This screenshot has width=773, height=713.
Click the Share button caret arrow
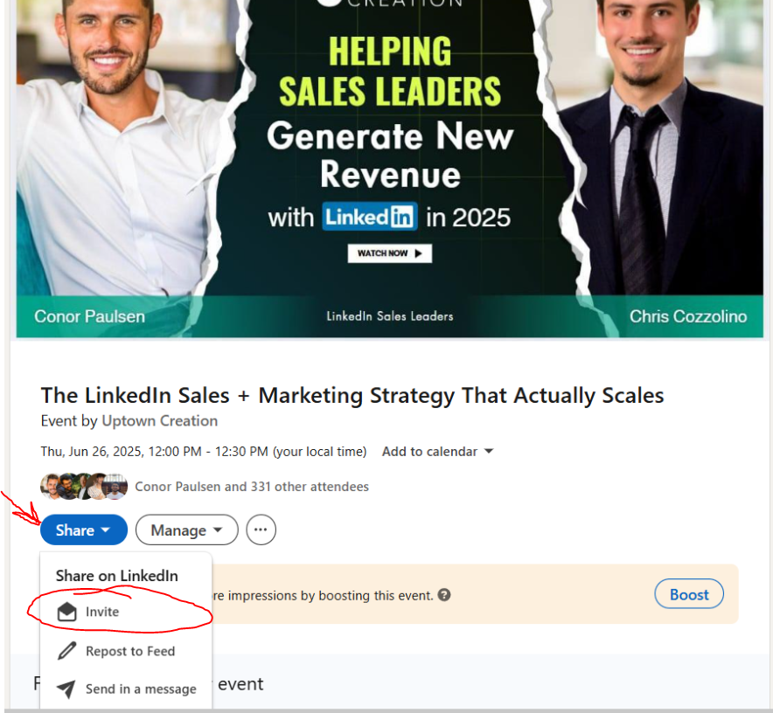(x=106, y=530)
